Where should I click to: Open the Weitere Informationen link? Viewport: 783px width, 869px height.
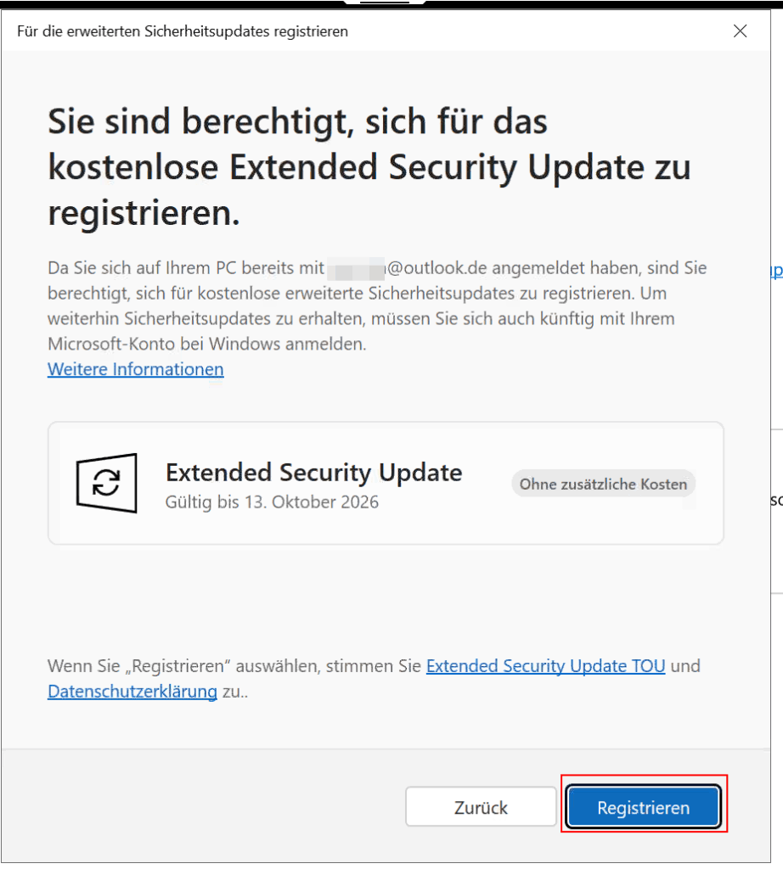point(136,369)
